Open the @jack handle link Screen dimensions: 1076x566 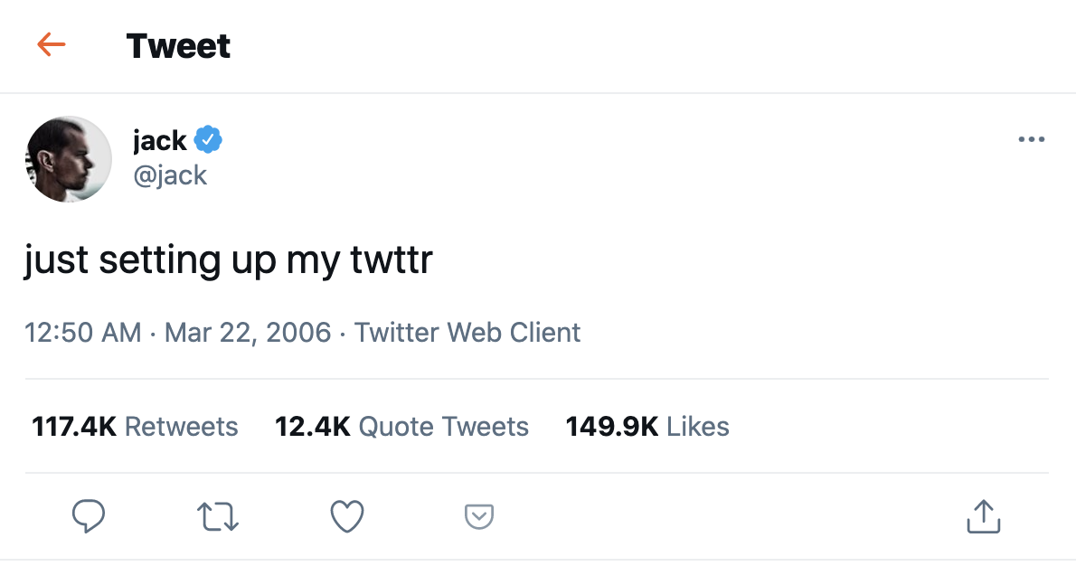click(170, 175)
